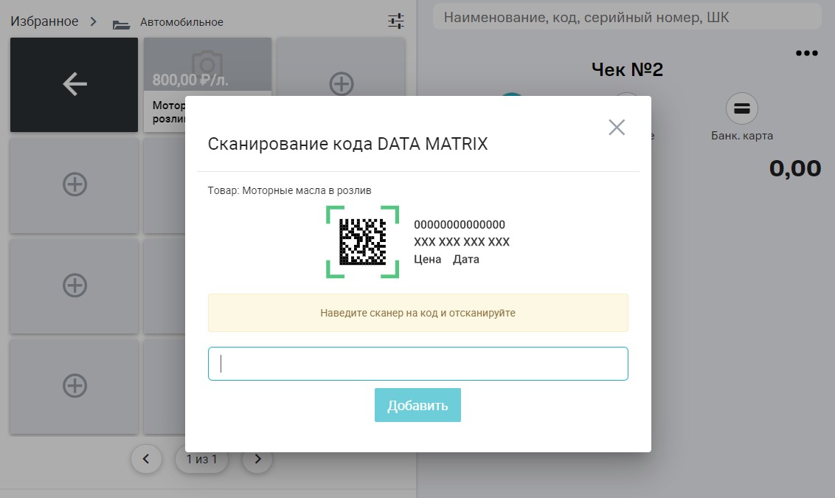Image resolution: width=835 pixels, height=498 pixels.
Task: Open the three-dot options menu near Чек №2
Action: 807,52
